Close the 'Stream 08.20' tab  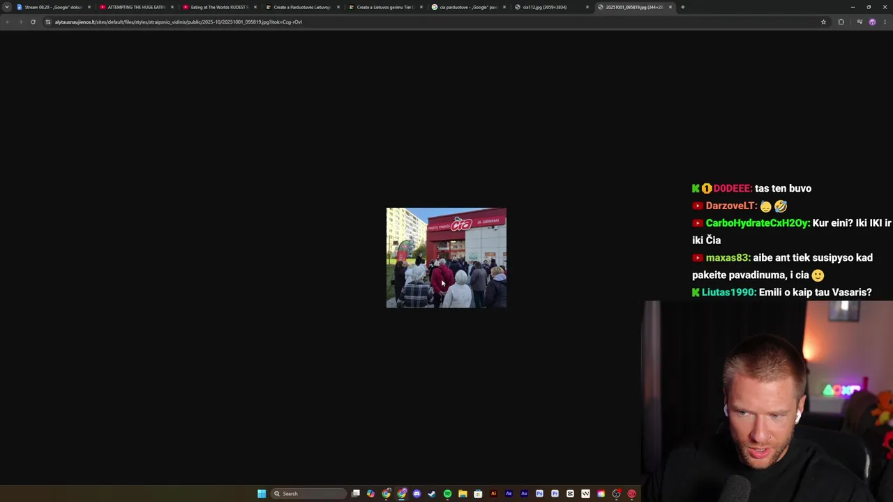[89, 7]
